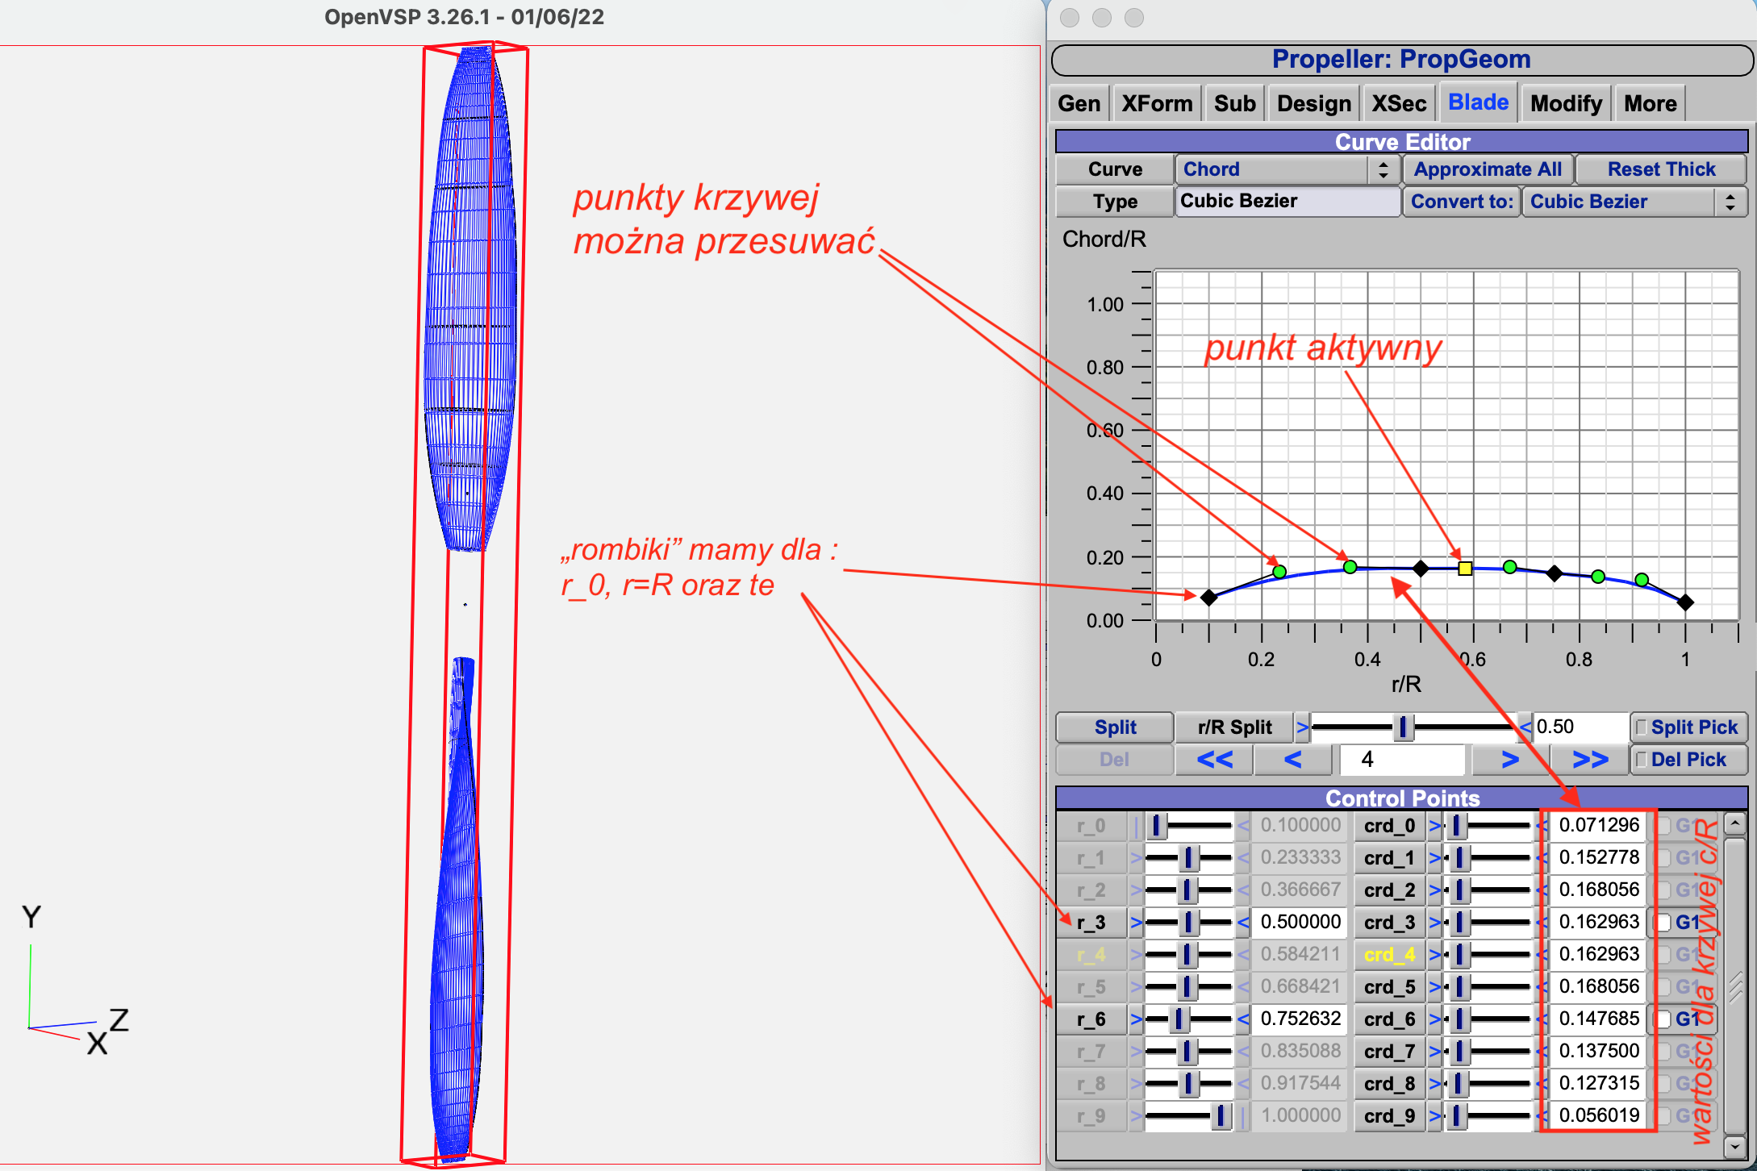Click the r/R Split slider handle
Viewport: 1757px width, 1171px height.
1403,727
